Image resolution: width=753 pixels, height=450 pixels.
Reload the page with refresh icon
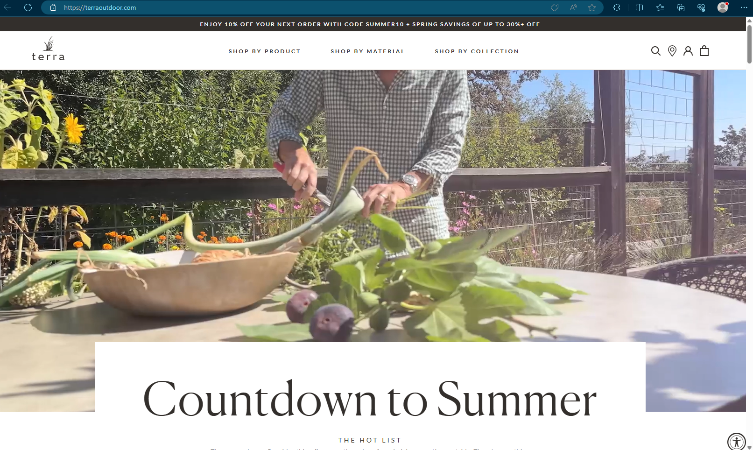[28, 7]
